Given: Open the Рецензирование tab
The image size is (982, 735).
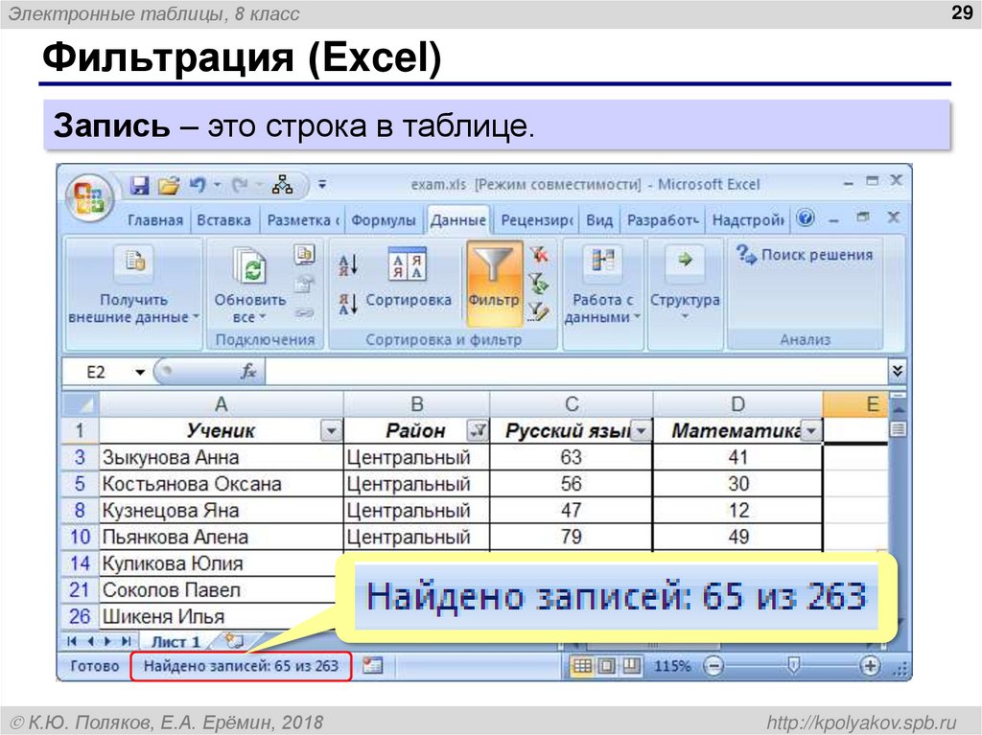Looking at the screenshot, I should (534, 218).
